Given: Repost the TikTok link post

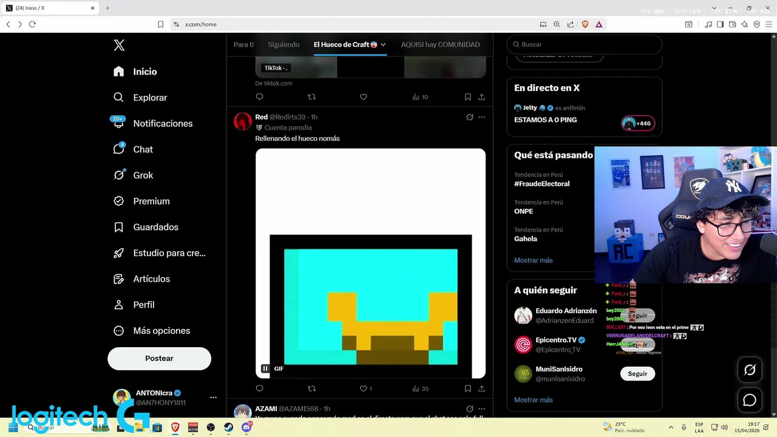Looking at the screenshot, I should 311,97.
